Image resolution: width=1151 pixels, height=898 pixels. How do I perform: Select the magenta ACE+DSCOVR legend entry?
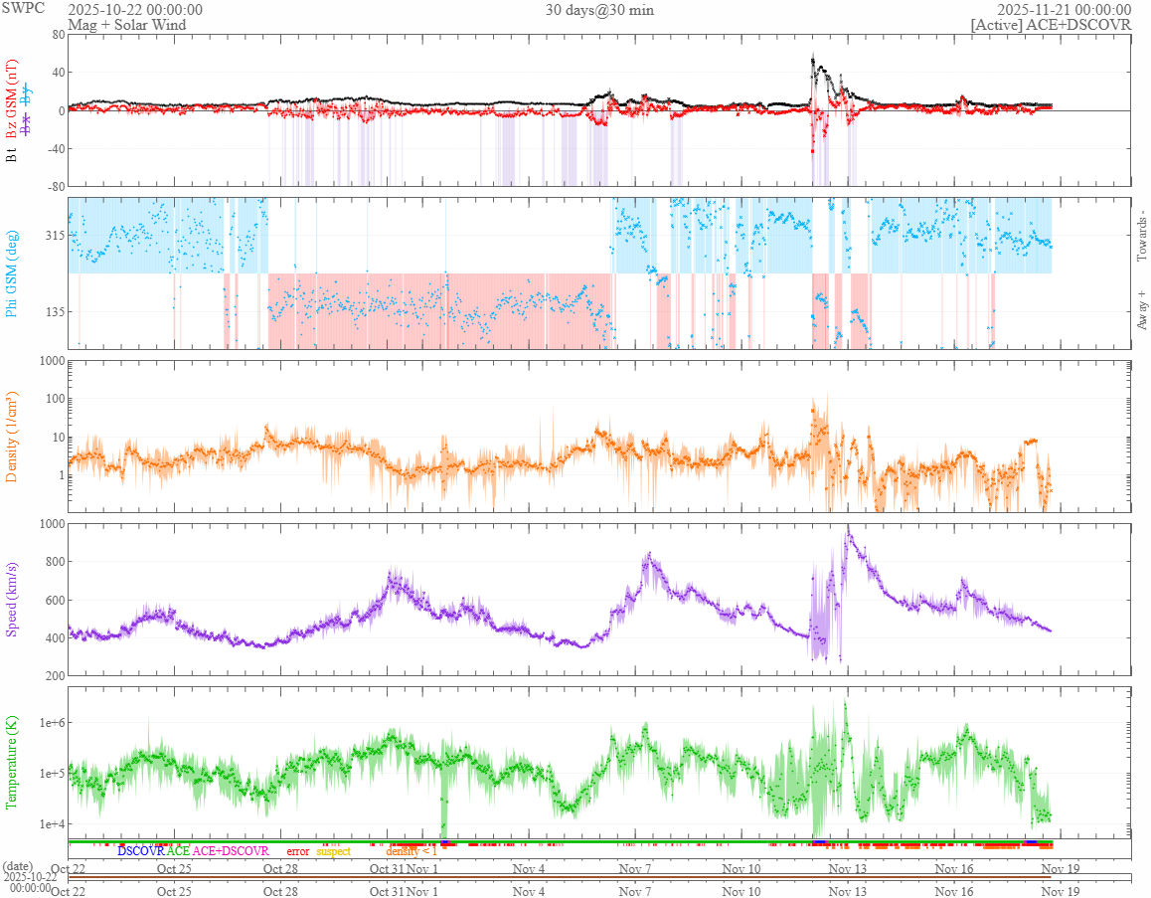click(231, 851)
